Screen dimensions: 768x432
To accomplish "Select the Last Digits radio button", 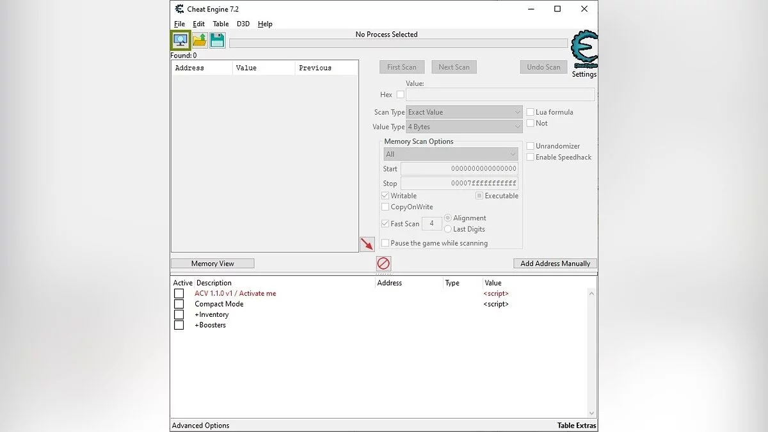I will pos(447,228).
